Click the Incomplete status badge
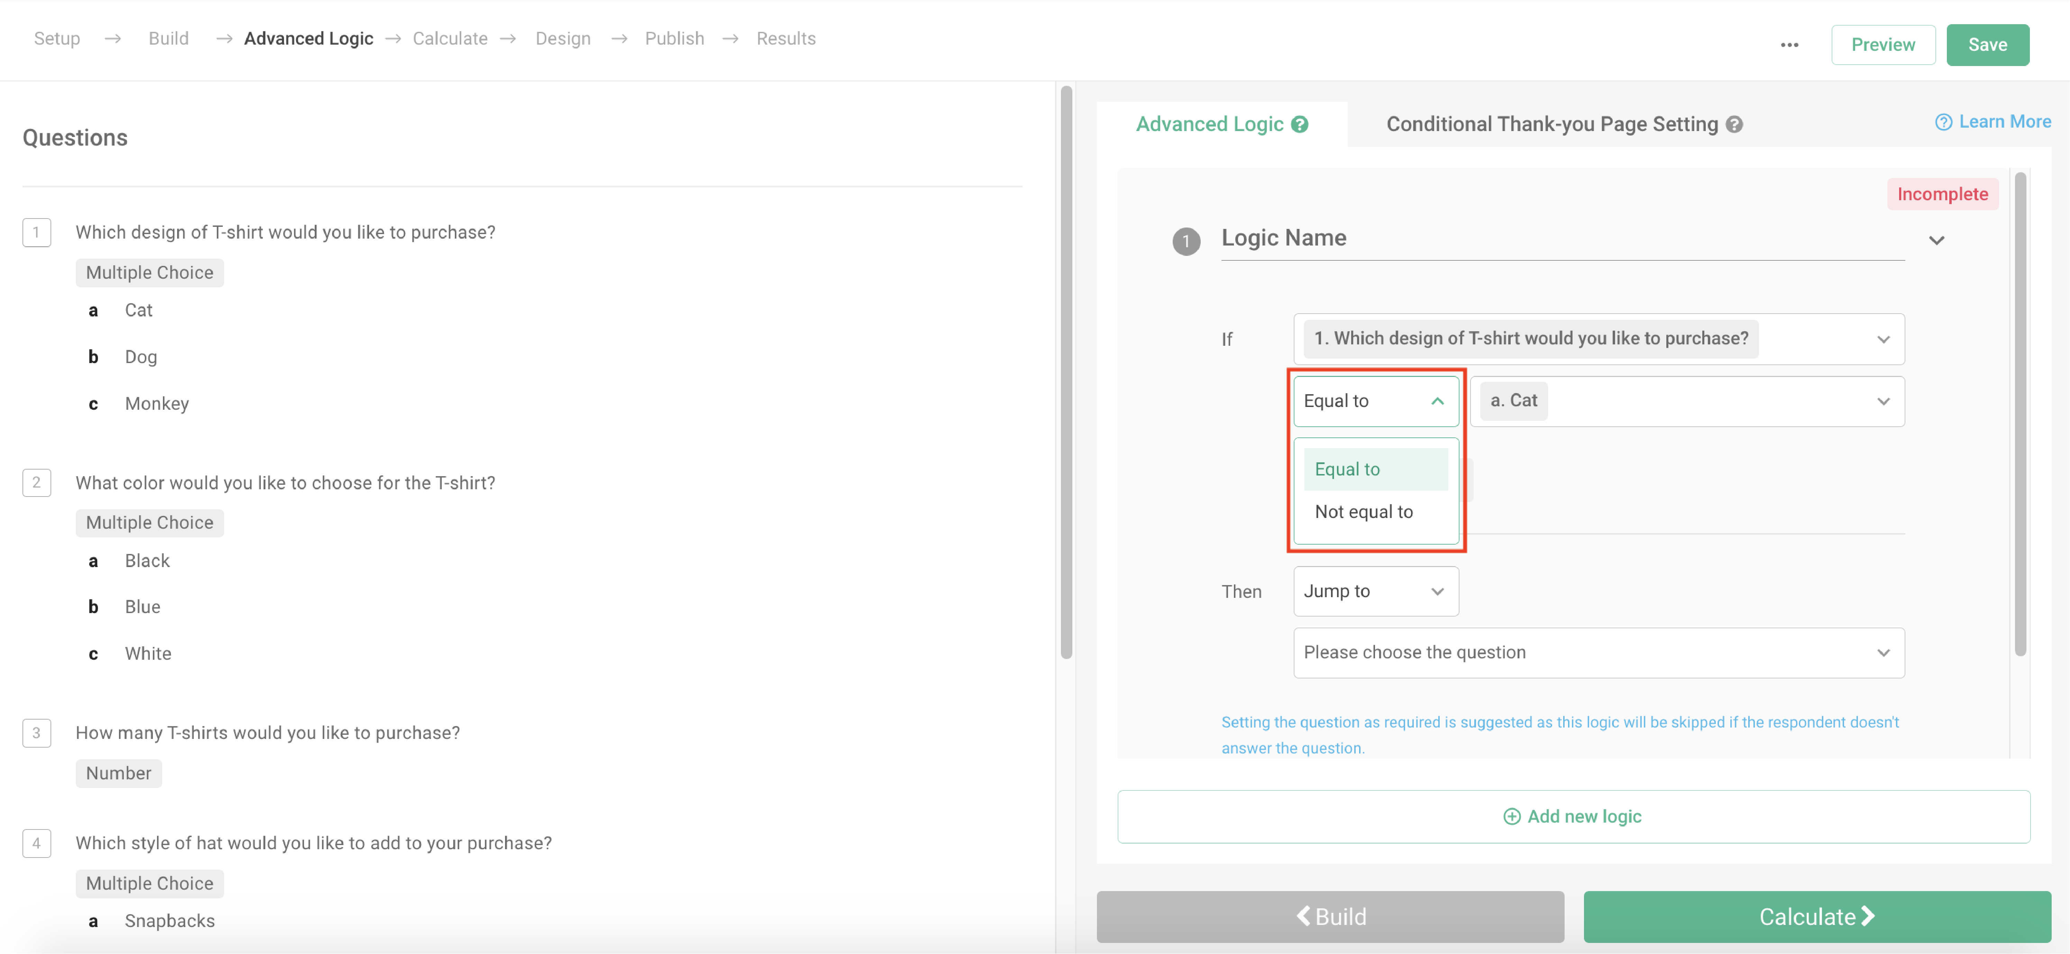 coord(1942,194)
